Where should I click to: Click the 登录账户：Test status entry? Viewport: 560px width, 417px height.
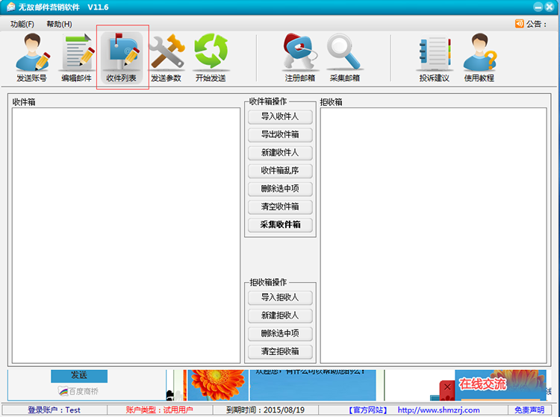point(54,410)
